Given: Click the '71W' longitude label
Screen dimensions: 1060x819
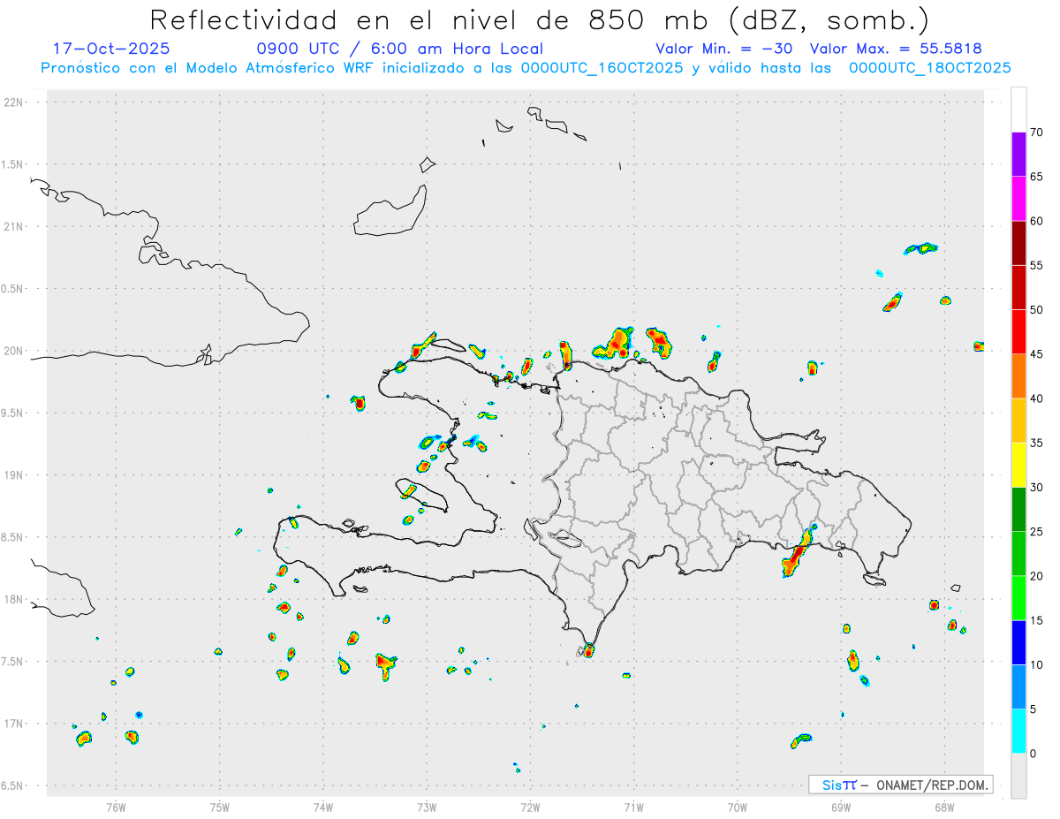Looking at the screenshot, I should pyautogui.click(x=633, y=807).
